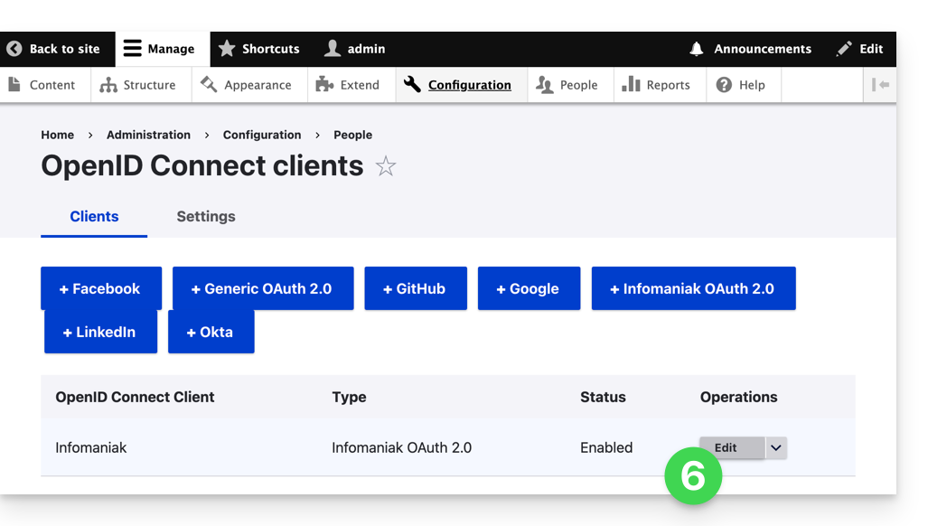
Task: Add an Okta client
Action: [x=211, y=332]
